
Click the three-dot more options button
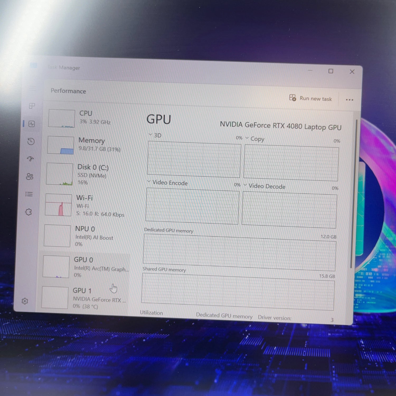(349, 100)
